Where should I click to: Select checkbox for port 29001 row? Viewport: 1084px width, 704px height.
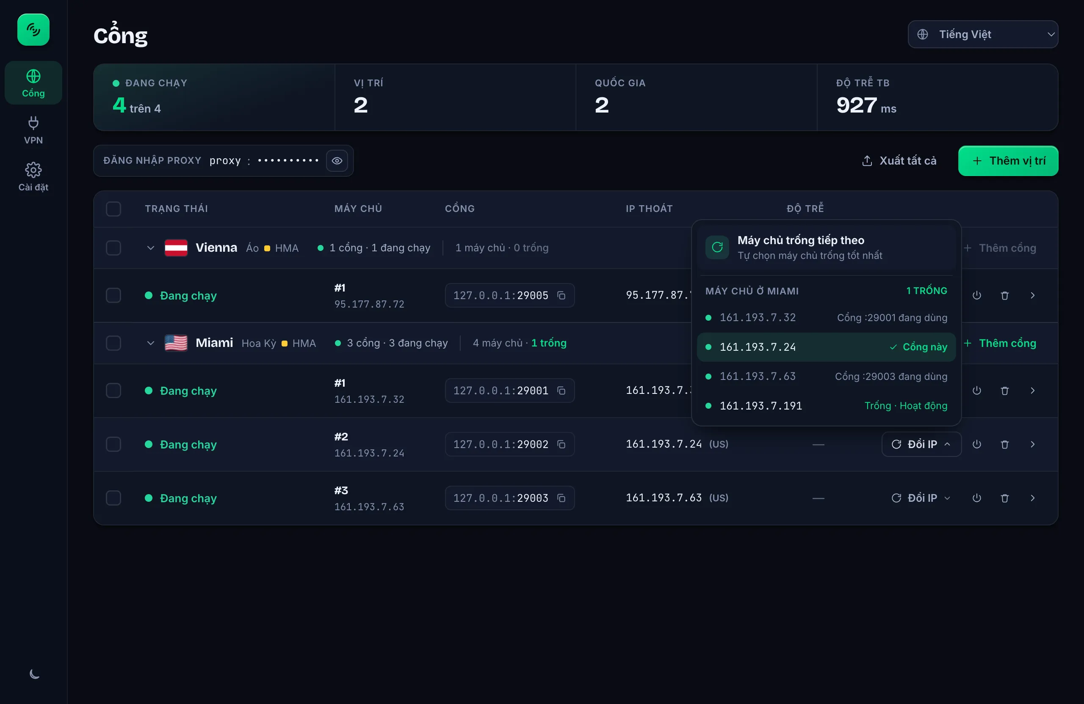point(113,390)
